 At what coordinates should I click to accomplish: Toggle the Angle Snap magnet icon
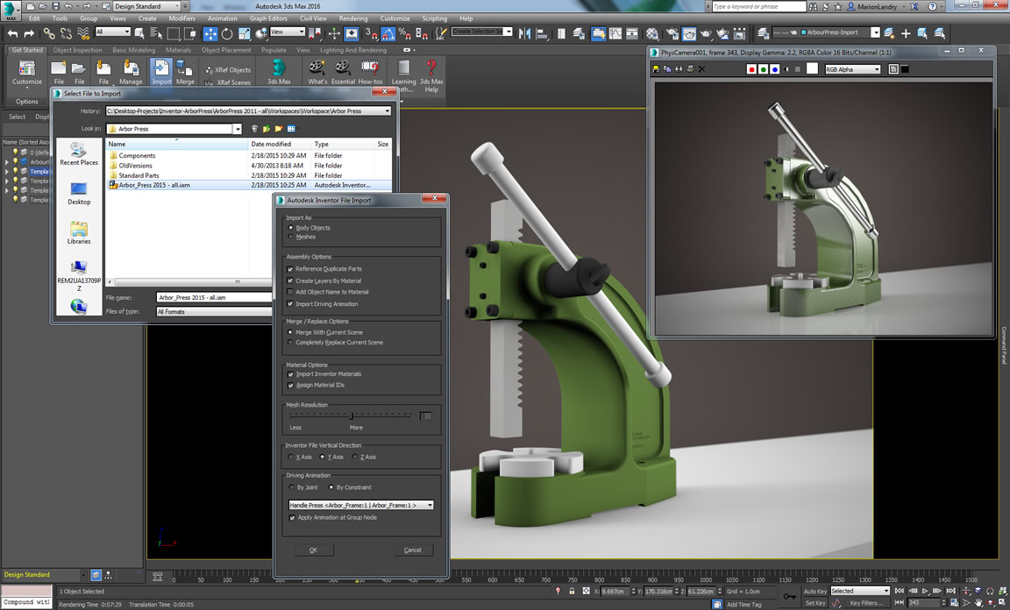click(x=388, y=33)
